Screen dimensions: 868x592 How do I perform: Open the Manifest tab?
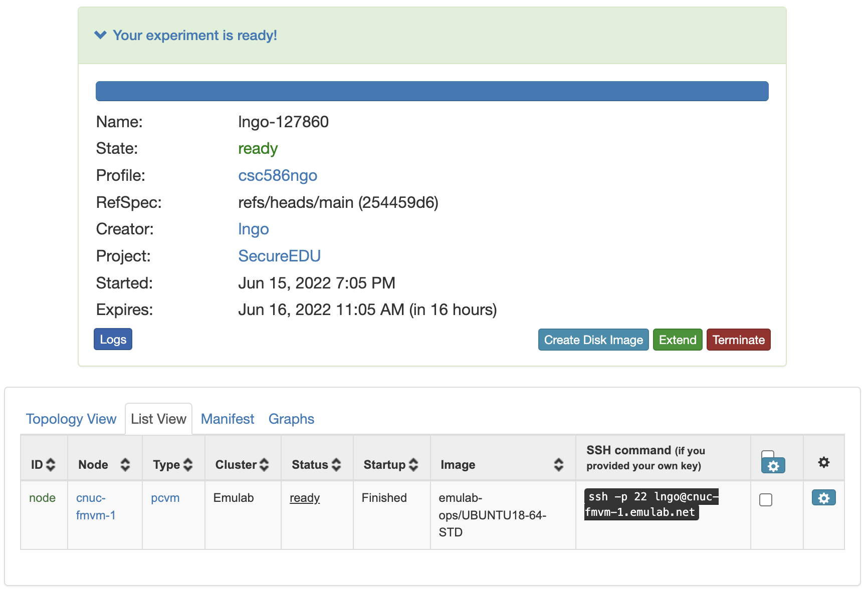[x=227, y=419]
